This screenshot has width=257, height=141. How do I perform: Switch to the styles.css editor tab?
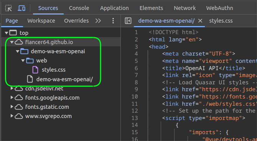coord(221,21)
